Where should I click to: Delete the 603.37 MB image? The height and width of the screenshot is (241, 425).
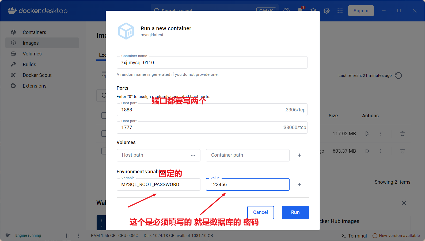(x=402, y=151)
